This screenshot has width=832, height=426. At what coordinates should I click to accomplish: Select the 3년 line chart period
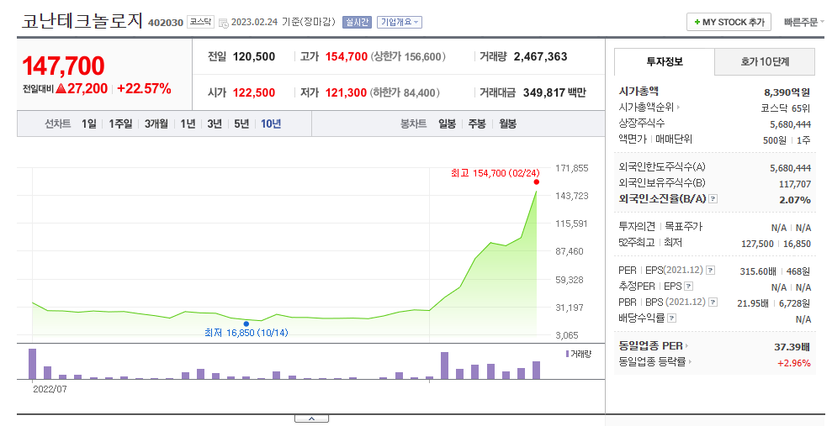coord(215,124)
